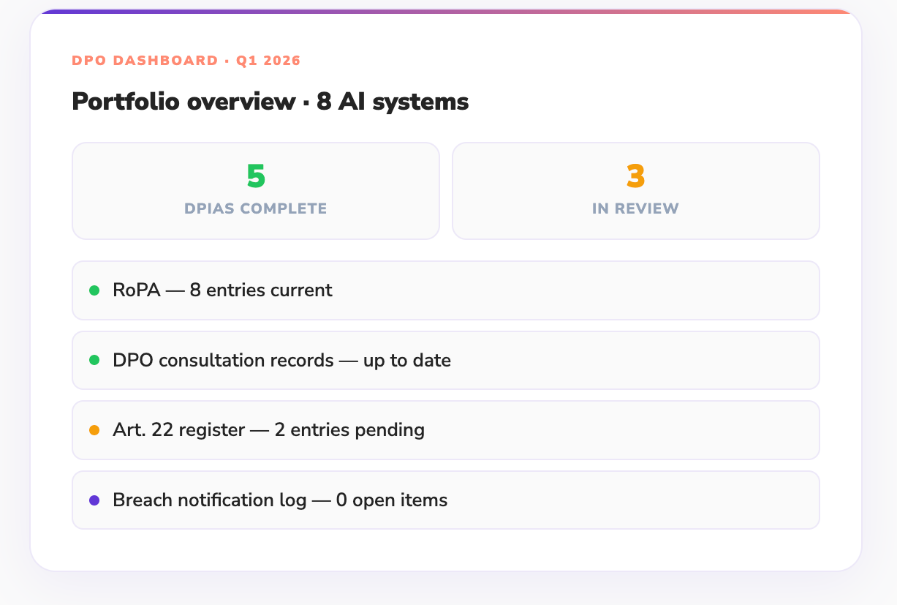Click the "0 open items" status text
Screen dimensions: 897x605
(x=391, y=500)
